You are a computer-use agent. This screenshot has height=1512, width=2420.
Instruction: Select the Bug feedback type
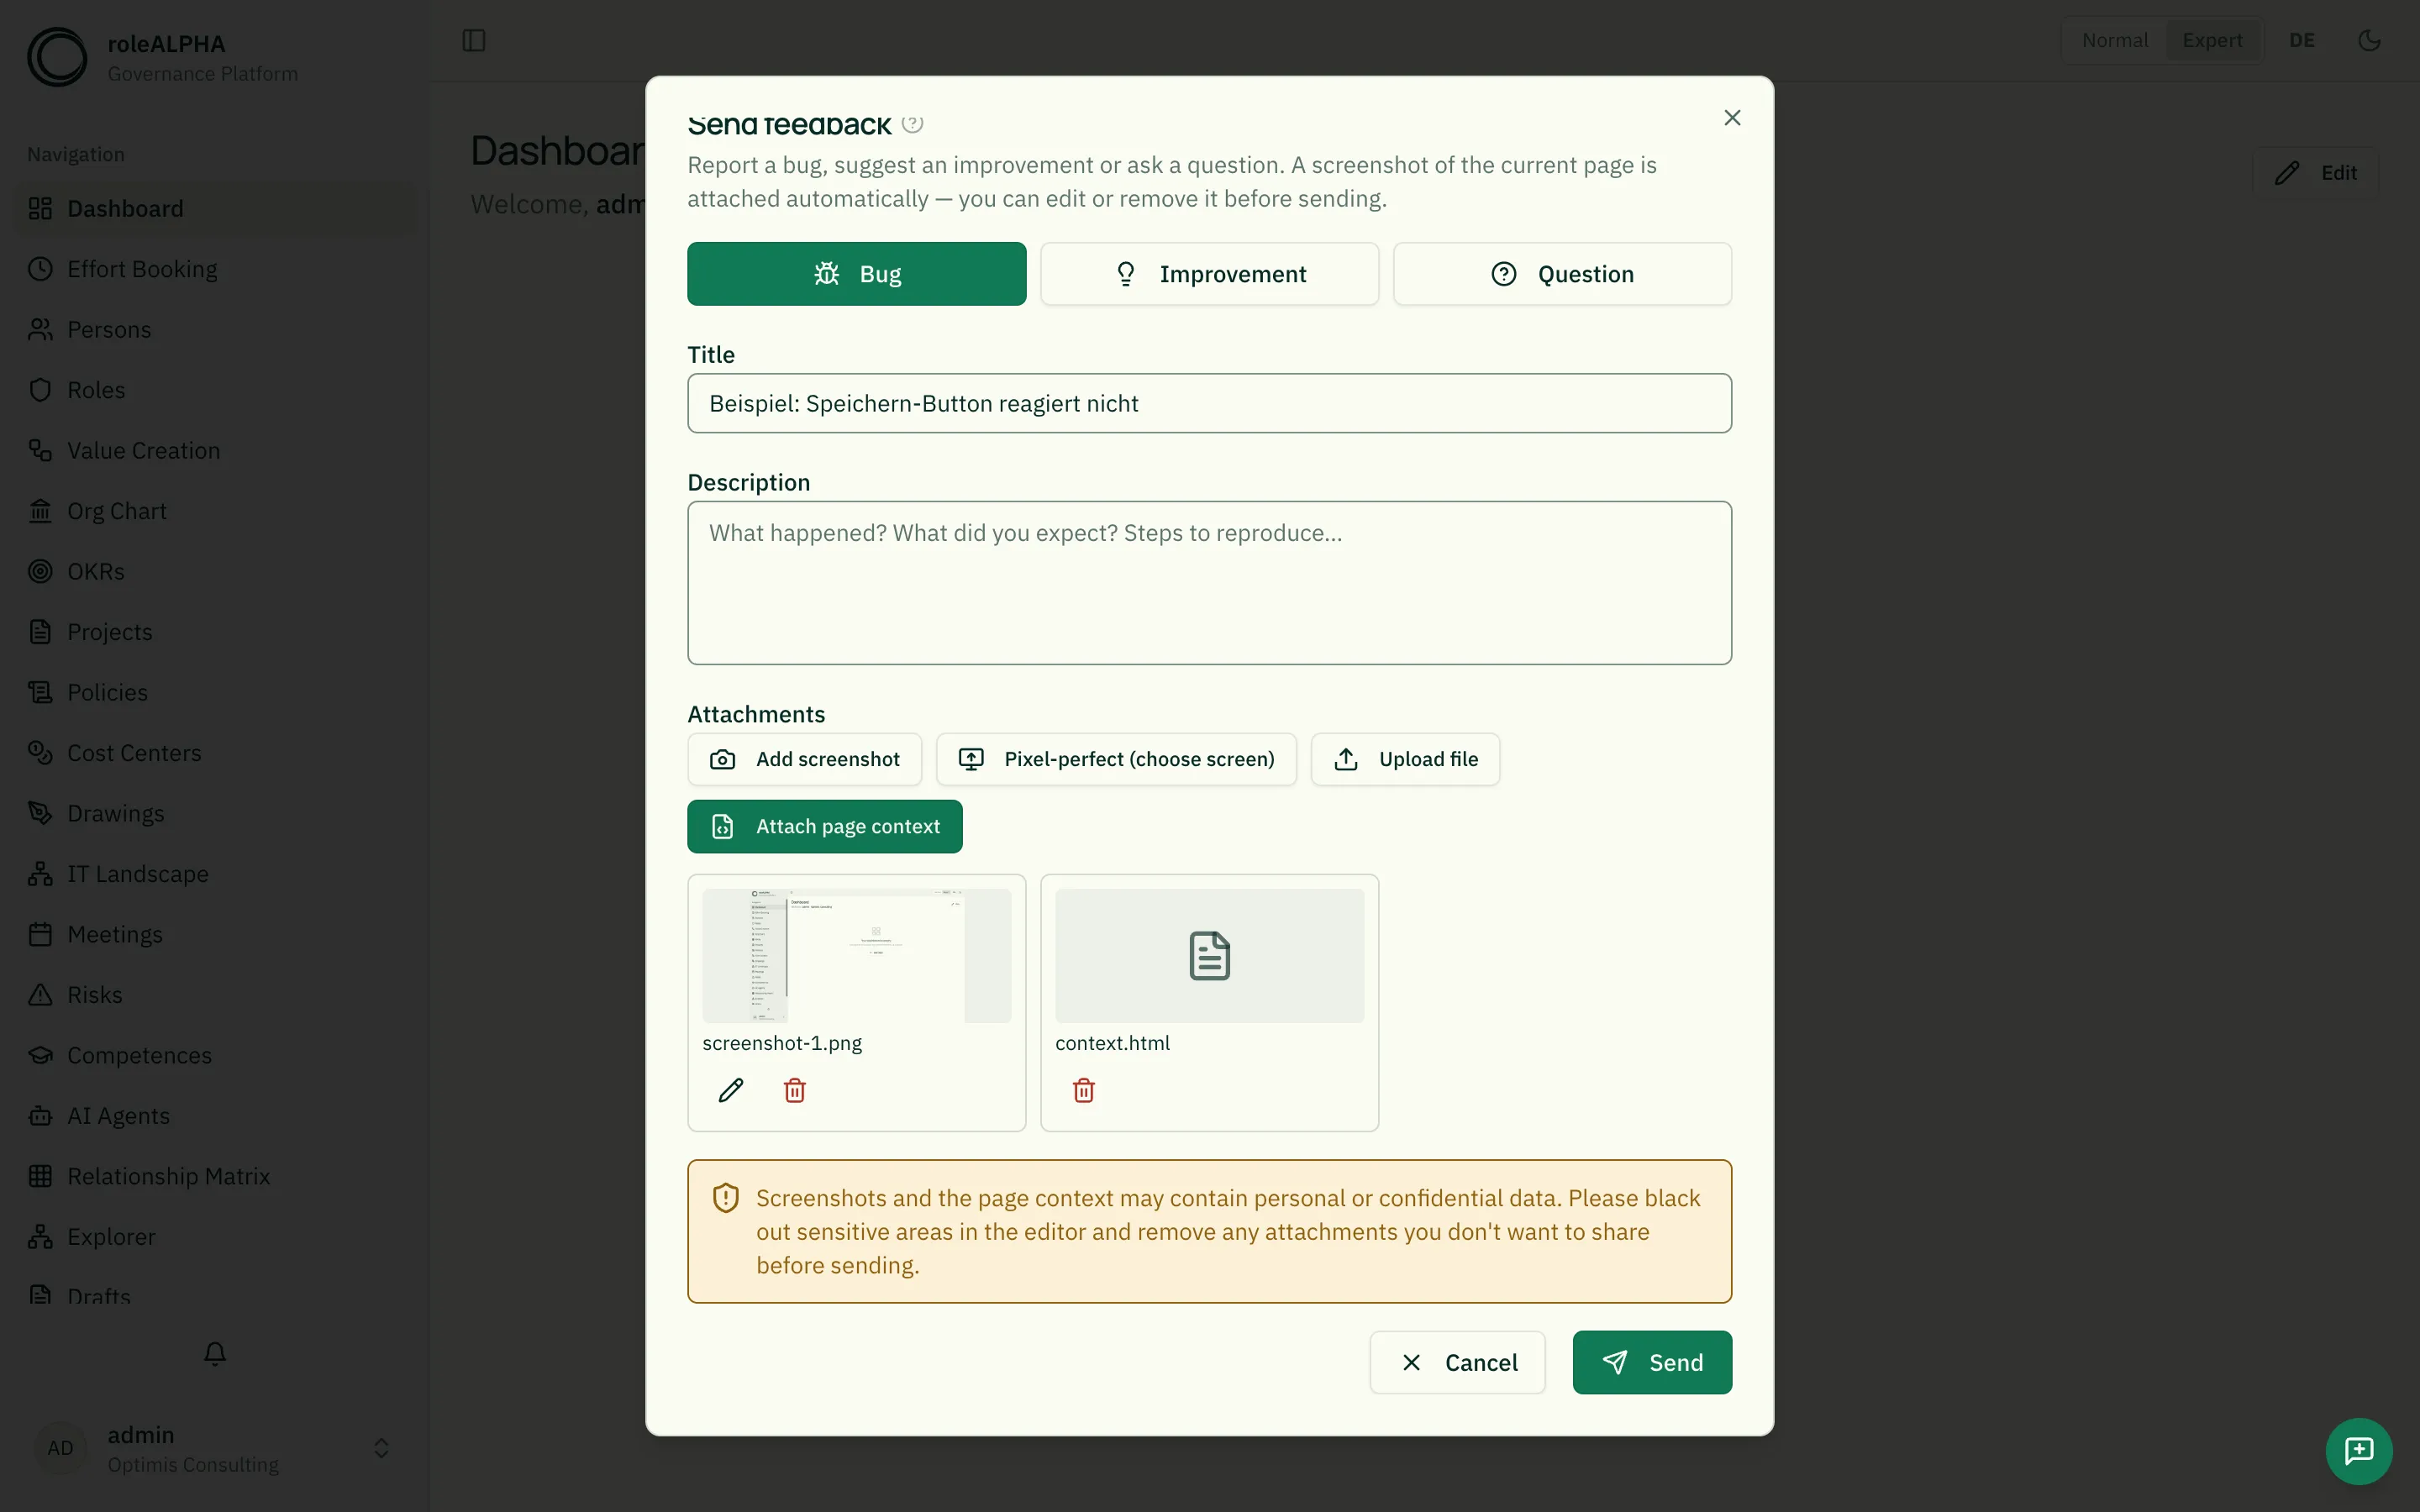coord(857,274)
